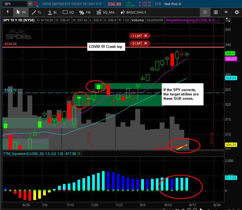Pin the drawing toolbar with pushpin icon

click(8, 12)
